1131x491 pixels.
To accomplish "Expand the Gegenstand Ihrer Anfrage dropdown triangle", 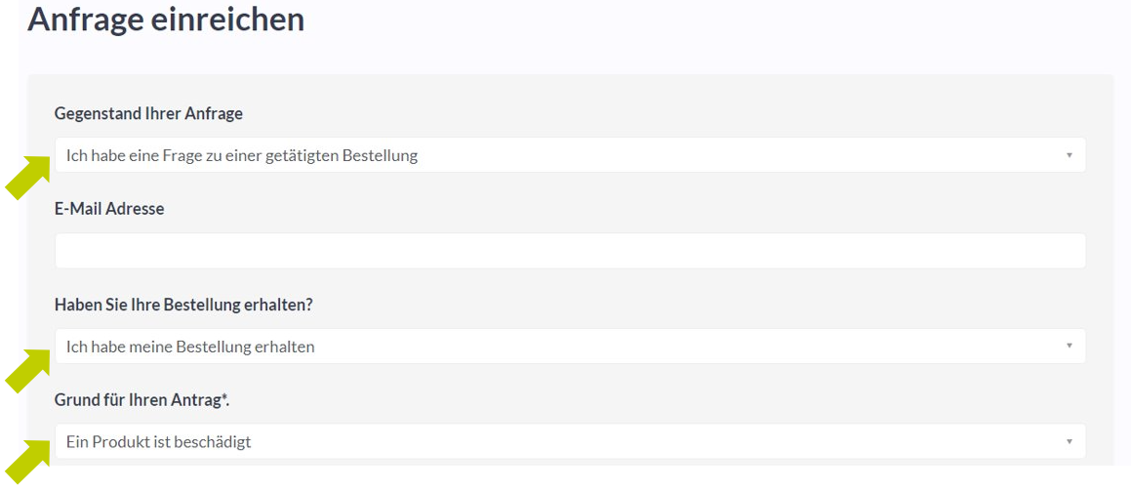I will pos(1069,155).
